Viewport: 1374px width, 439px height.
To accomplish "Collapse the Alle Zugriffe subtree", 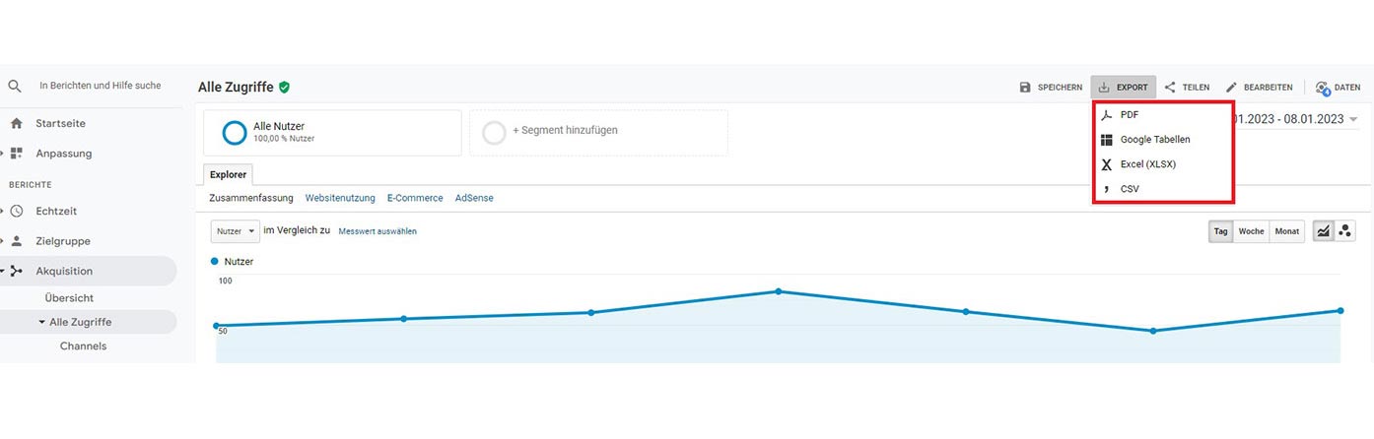I will [41, 322].
